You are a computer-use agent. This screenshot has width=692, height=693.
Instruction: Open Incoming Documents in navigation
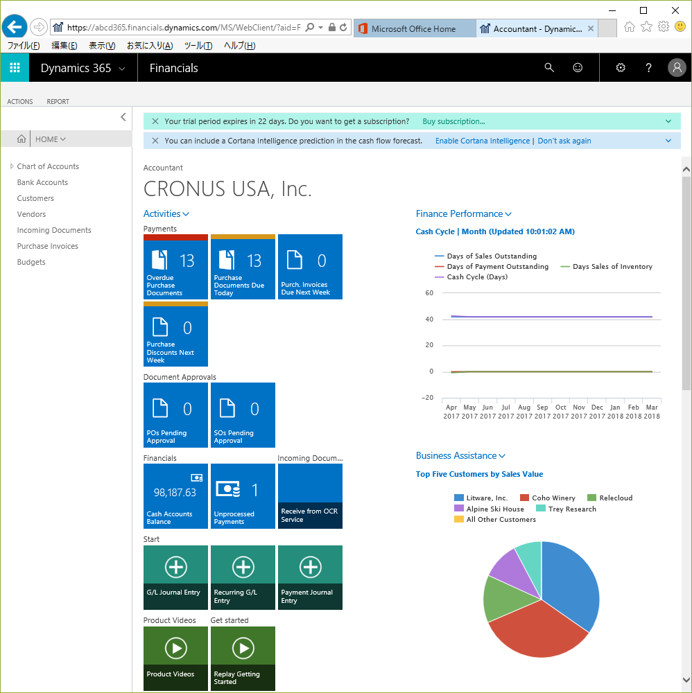pos(54,230)
